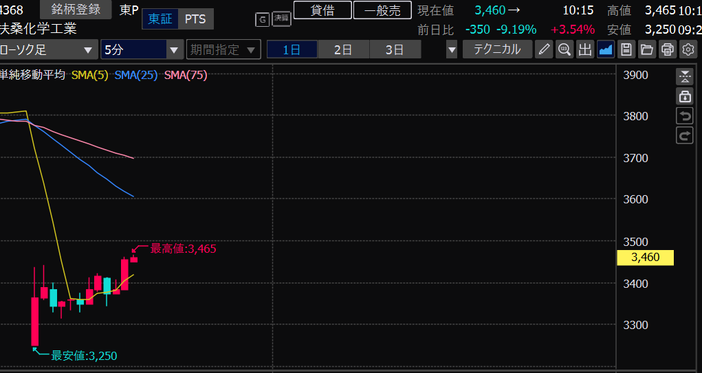Click the +3.54% value
The image size is (702, 373).
pos(573,30)
